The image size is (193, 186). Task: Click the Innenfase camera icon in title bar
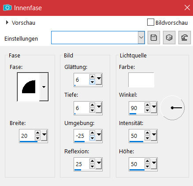coord(7,8)
